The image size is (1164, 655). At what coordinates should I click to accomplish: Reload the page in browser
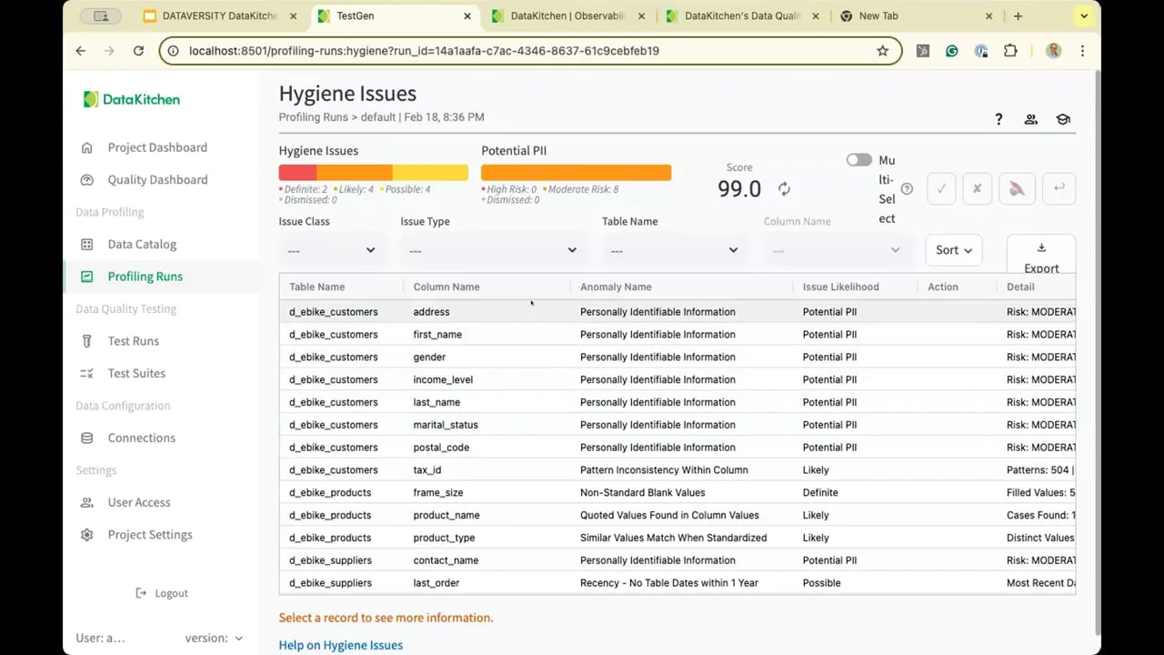coord(138,51)
